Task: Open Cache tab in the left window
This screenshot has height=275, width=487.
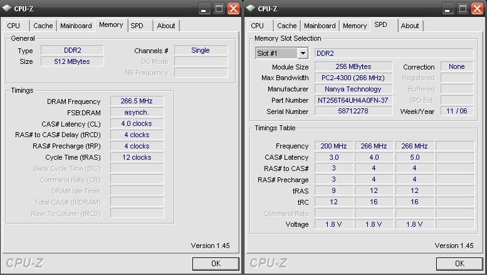Action: click(x=43, y=26)
